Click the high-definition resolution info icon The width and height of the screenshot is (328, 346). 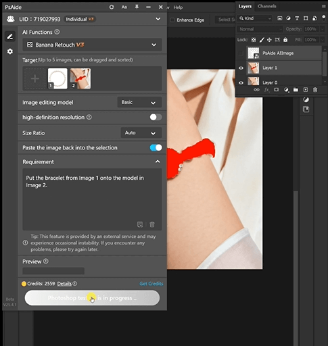[x=89, y=117]
